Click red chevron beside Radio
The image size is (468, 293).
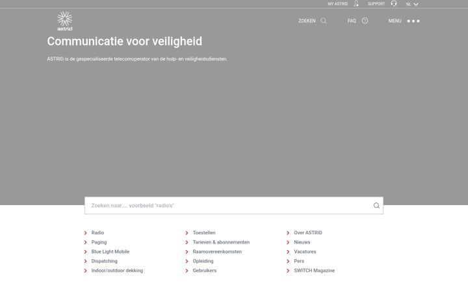[x=85, y=232]
